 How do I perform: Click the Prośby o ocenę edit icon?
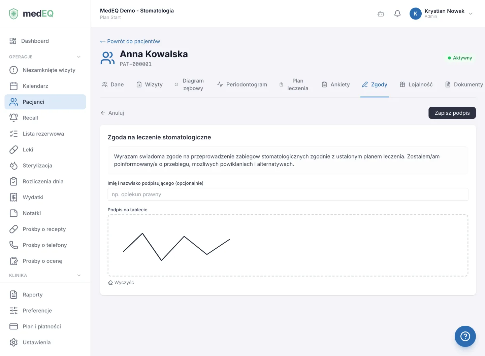[13, 261]
